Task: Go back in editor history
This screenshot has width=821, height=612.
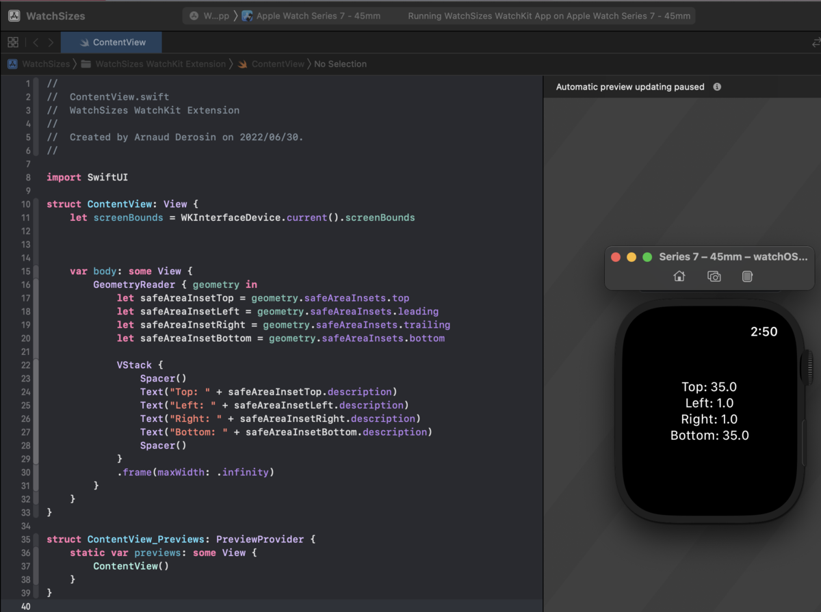Action: pos(36,42)
